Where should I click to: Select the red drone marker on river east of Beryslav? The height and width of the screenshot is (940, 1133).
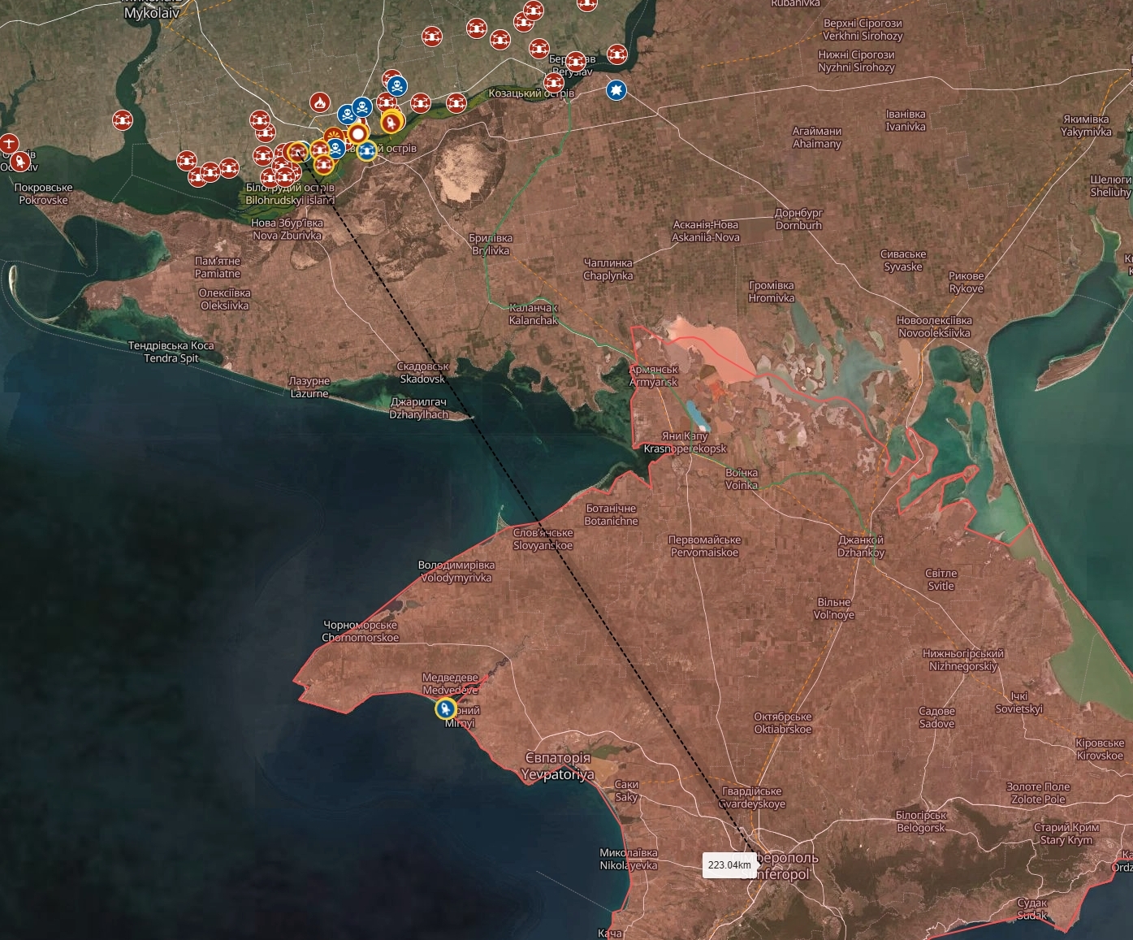click(x=616, y=55)
